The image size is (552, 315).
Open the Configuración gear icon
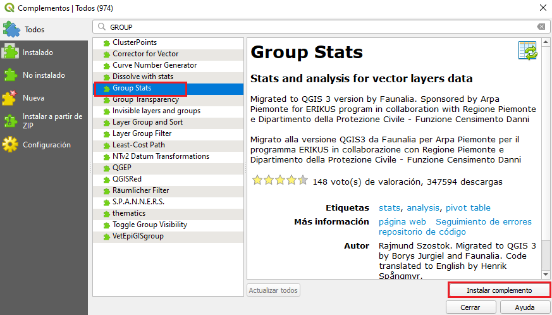pyautogui.click(x=11, y=145)
